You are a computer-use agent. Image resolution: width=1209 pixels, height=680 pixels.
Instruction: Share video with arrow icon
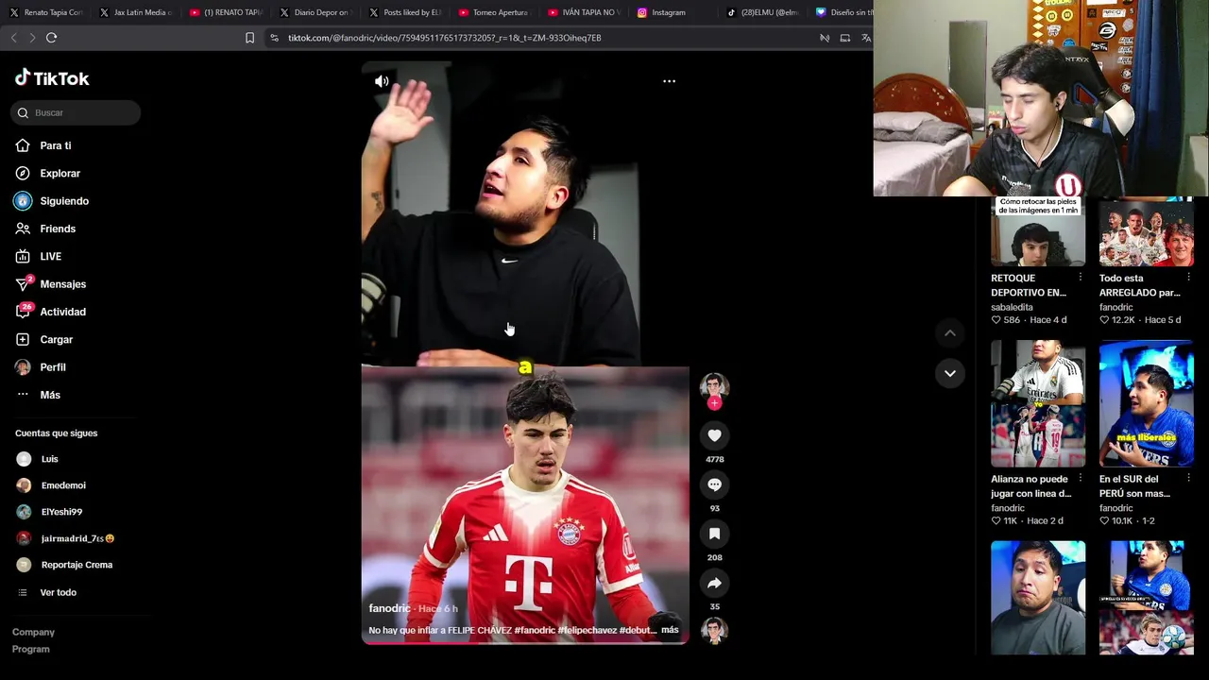pyautogui.click(x=714, y=583)
